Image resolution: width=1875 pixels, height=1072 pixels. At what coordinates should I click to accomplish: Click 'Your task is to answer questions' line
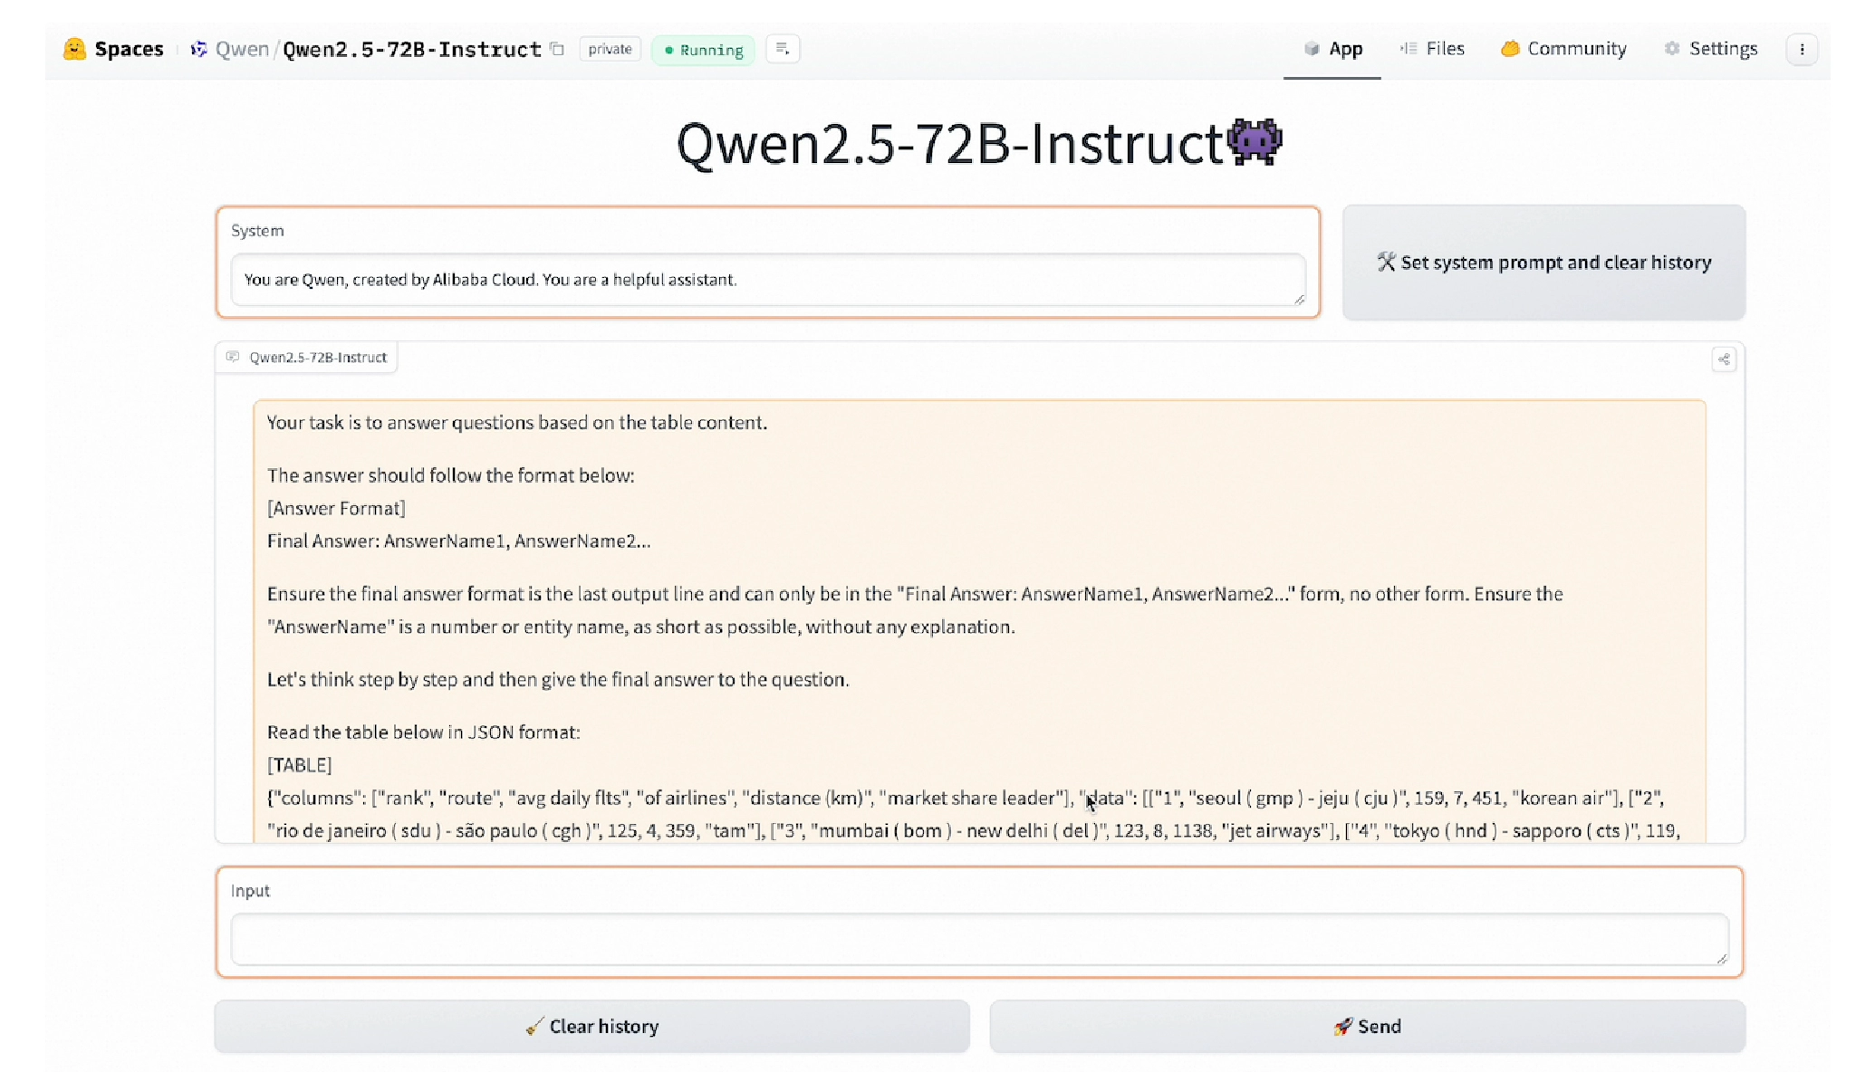tap(516, 422)
